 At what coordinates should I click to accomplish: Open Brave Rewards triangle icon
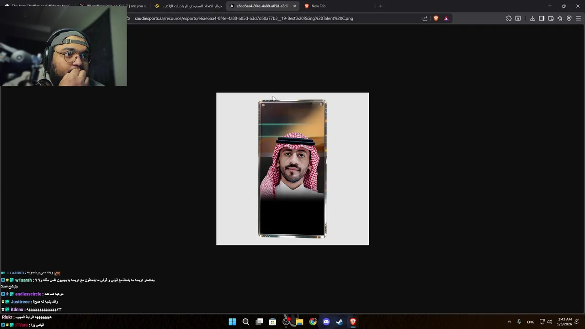pos(446,18)
